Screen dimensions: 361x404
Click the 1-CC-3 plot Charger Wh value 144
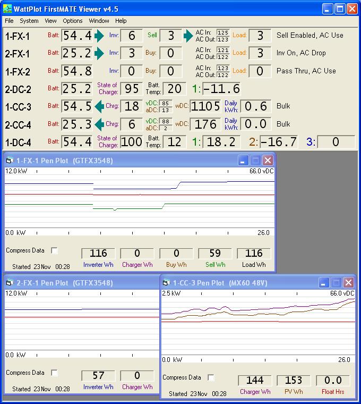(x=255, y=380)
